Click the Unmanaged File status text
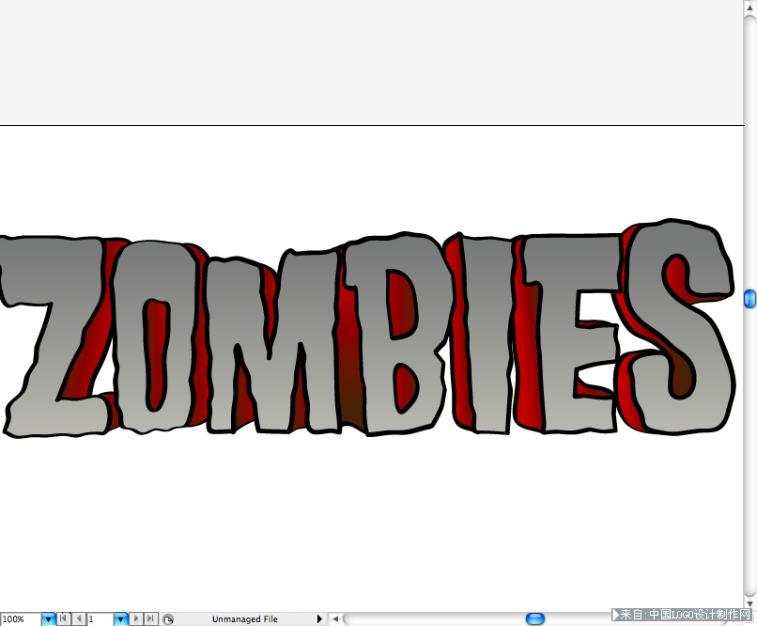 245,619
